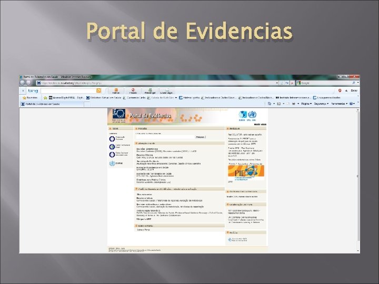The image size is (379, 284).
Task: Click the browser Forward arrow button
Action: click(28, 83)
